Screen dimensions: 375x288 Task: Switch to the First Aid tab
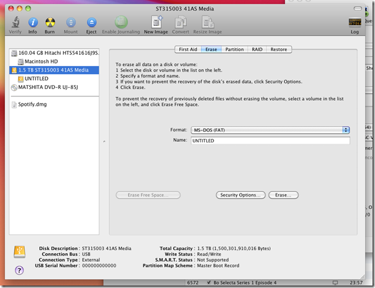click(x=188, y=49)
